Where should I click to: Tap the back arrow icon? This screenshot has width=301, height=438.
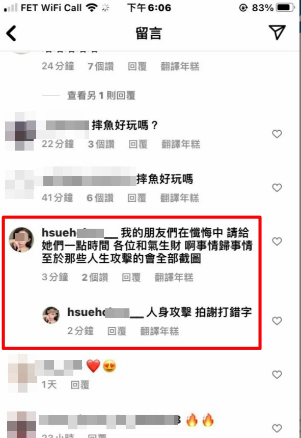(11, 34)
